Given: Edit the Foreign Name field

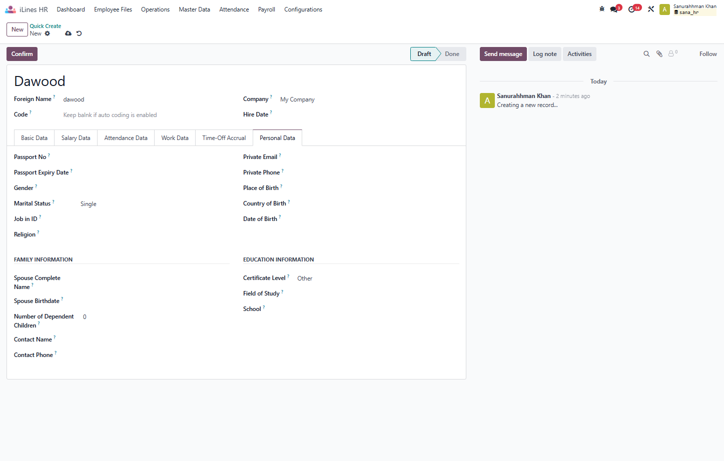Looking at the screenshot, I should (146, 99).
